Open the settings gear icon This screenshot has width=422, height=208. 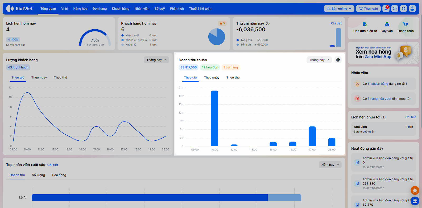404,9
